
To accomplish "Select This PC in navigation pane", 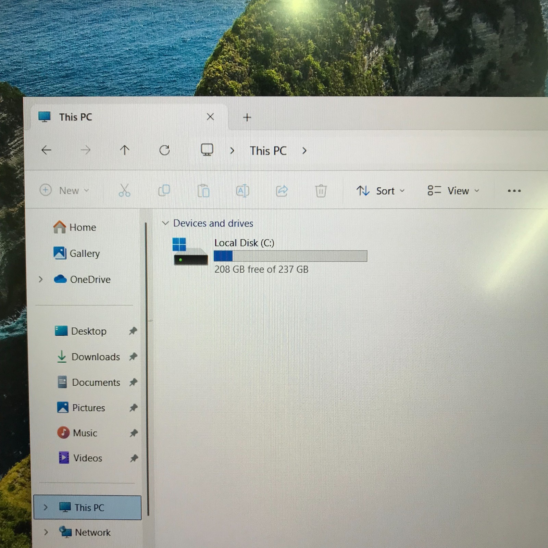I will pos(87,507).
